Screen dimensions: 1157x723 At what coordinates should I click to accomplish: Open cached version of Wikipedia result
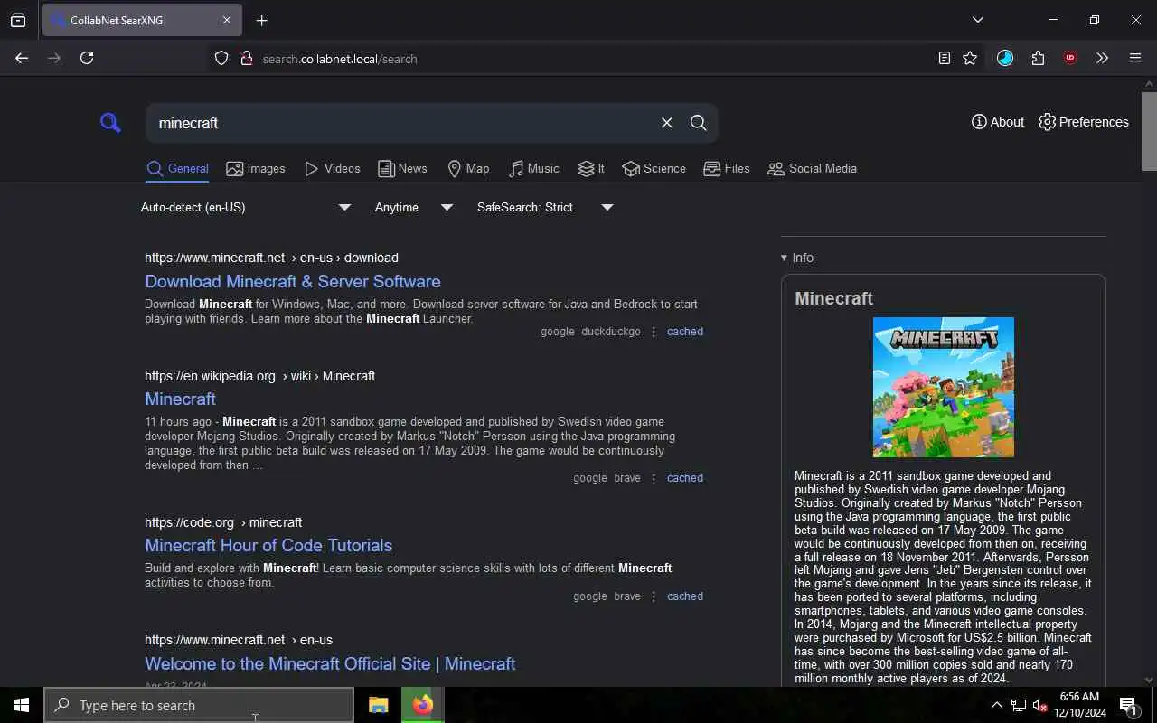tap(685, 478)
